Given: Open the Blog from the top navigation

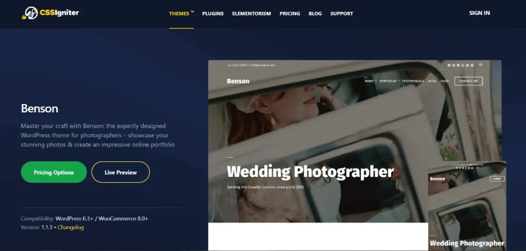Looking at the screenshot, I should coord(315,13).
